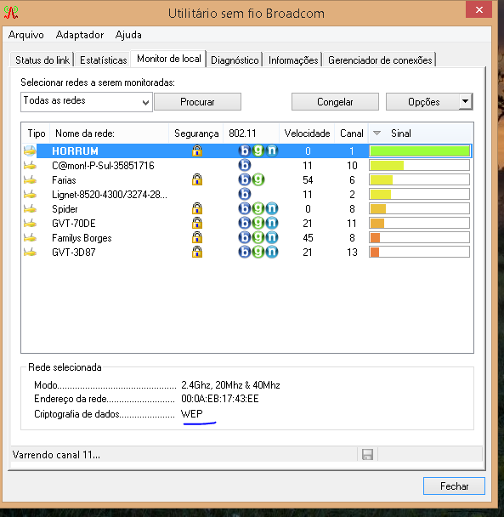Click the WEP encryption value
504x517 pixels.
(192, 413)
